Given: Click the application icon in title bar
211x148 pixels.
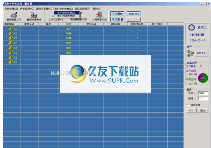Looking at the screenshot, I should click(x=4, y=4).
